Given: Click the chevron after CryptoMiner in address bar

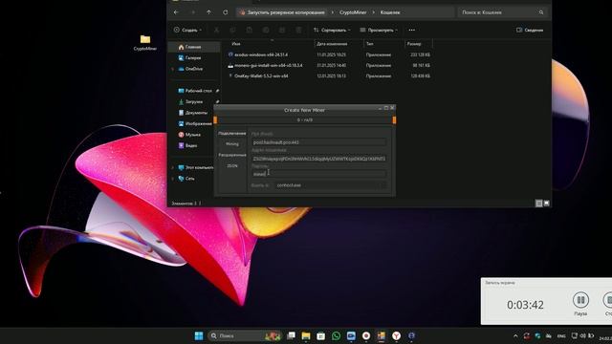Looking at the screenshot, I should (x=373, y=12).
